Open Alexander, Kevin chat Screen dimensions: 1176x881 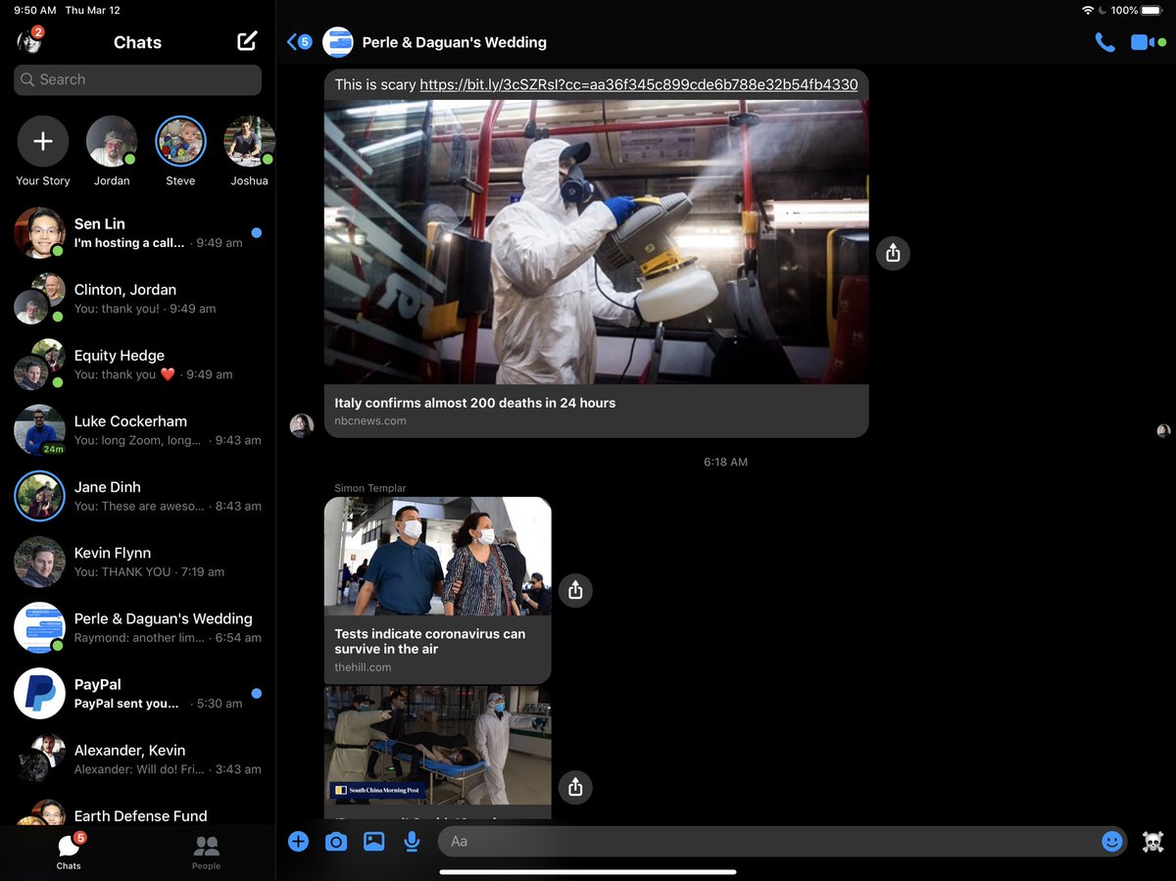click(137, 758)
